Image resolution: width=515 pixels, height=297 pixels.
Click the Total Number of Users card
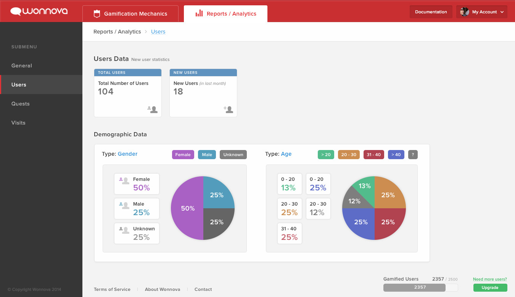tap(128, 93)
